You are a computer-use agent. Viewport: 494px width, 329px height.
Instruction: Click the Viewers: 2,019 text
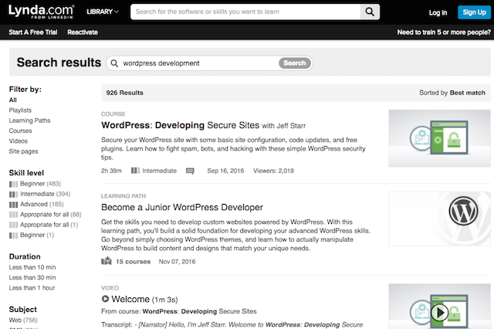(x=273, y=171)
